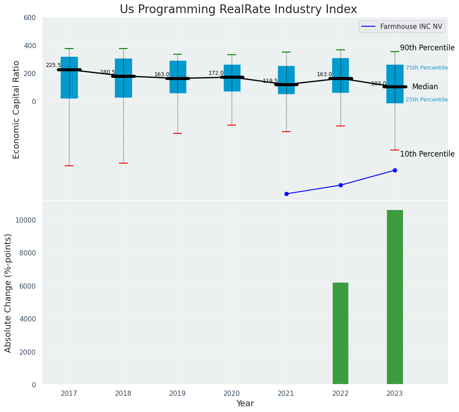459x412 pixels.
Task: Click the 25th Percentile label
Action: point(426,100)
